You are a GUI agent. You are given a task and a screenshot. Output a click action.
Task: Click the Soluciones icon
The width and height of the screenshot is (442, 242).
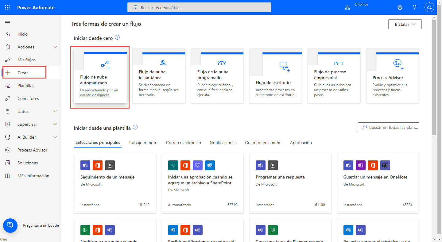pyautogui.click(x=8, y=163)
